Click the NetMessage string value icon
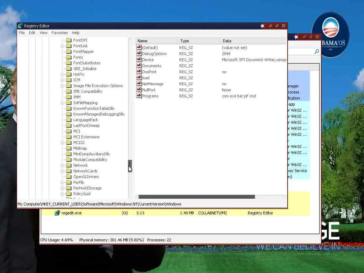The height and width of the screenshot is (273, 364). [x=139, y=84]
